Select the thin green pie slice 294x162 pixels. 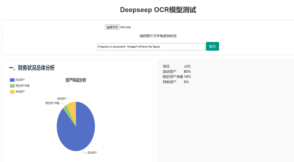tap(65, 108)
